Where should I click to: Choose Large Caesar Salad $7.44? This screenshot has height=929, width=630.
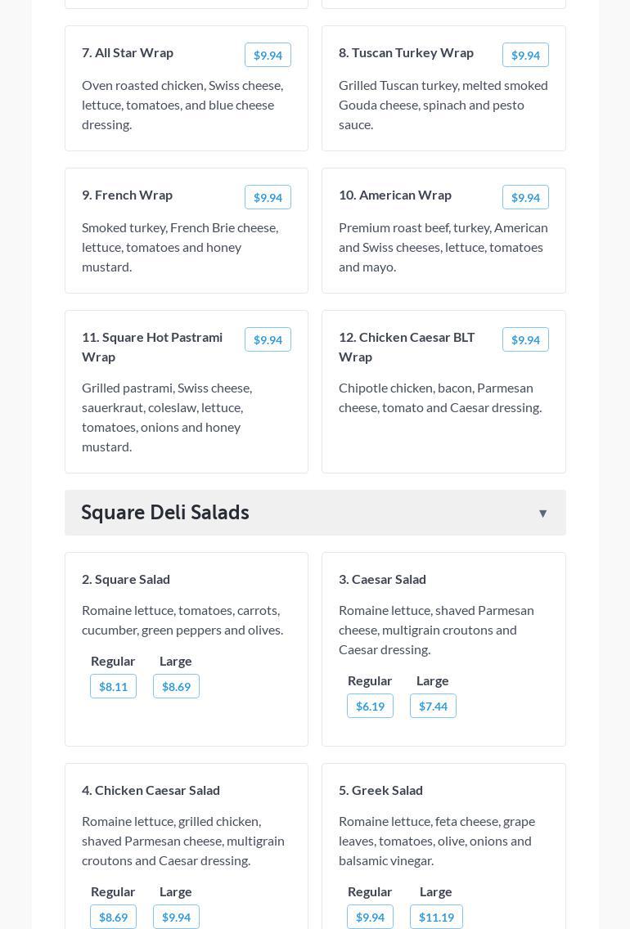click(x=433, y=707)
